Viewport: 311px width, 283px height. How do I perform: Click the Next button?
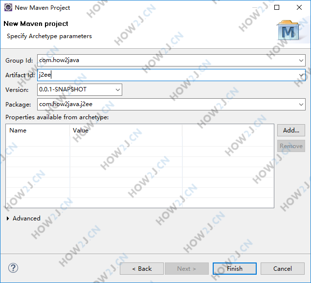(187, 269)
